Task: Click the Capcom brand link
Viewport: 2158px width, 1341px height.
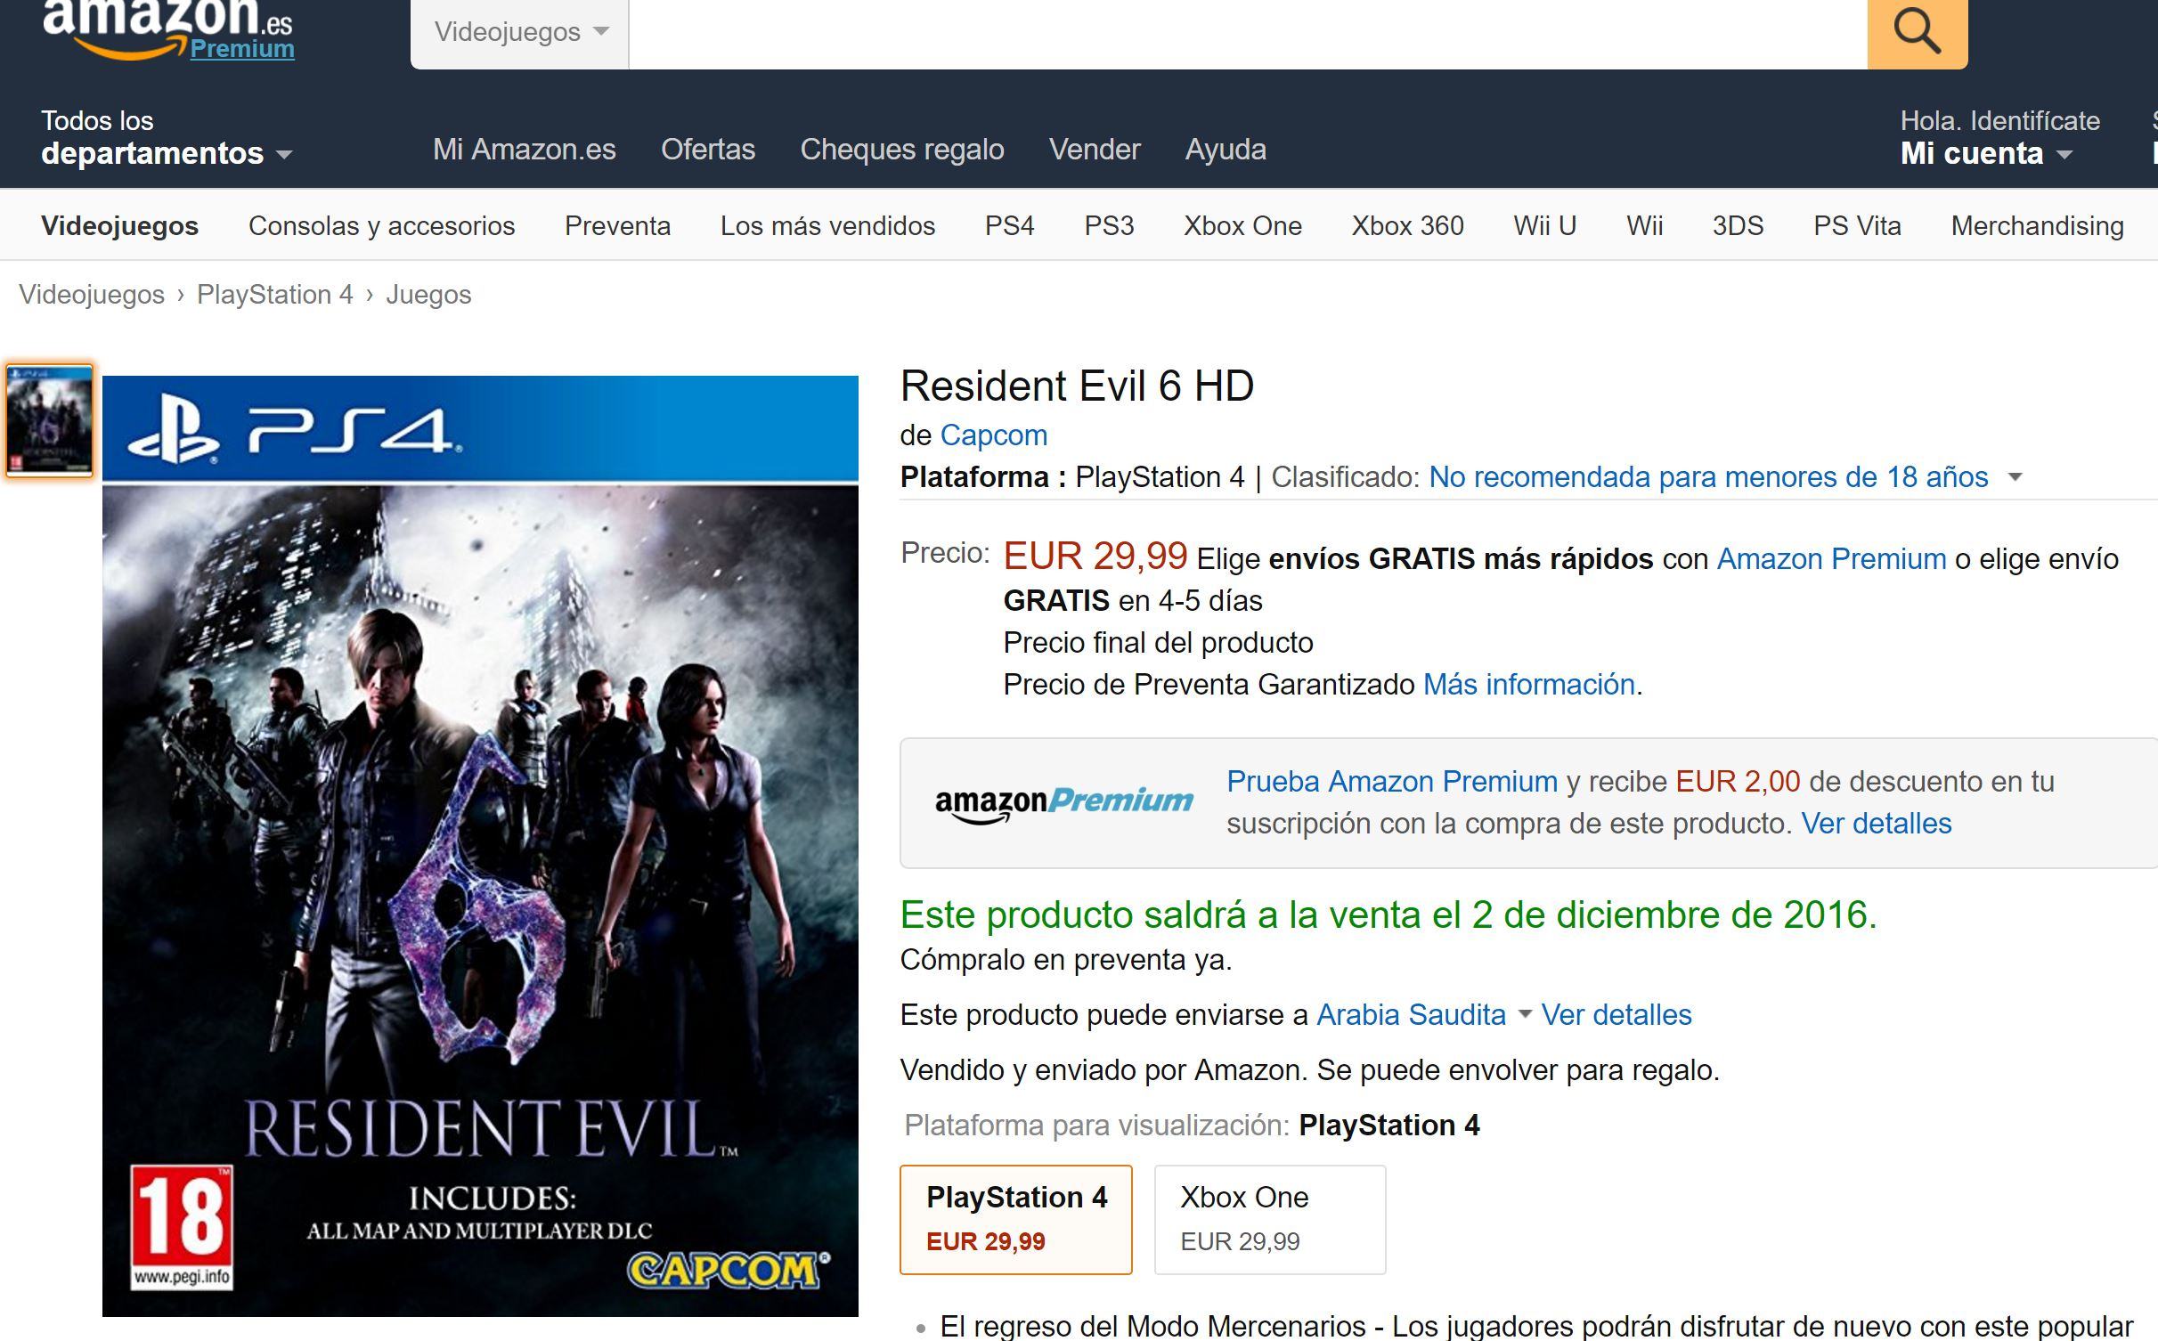Action: pyautogui.click(x=993, y=435)
